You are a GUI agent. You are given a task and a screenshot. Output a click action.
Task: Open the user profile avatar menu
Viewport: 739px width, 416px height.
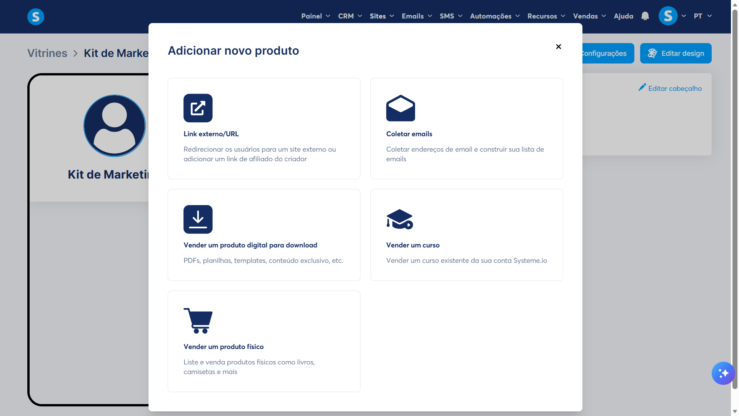coord(668,16)
